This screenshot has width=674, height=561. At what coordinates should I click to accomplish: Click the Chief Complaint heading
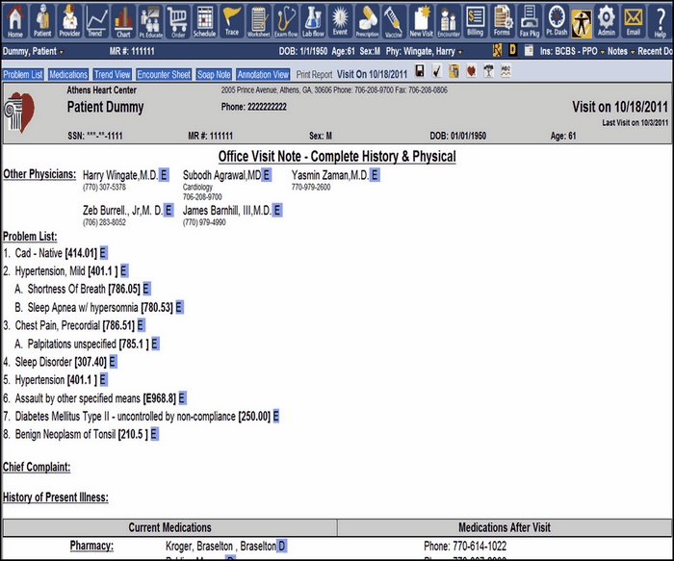pos(37,467)
